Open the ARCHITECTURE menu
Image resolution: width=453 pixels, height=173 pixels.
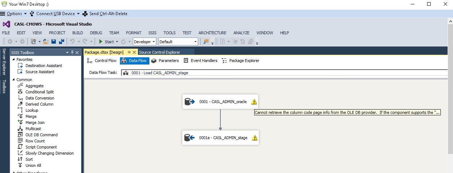click(212, 33)
